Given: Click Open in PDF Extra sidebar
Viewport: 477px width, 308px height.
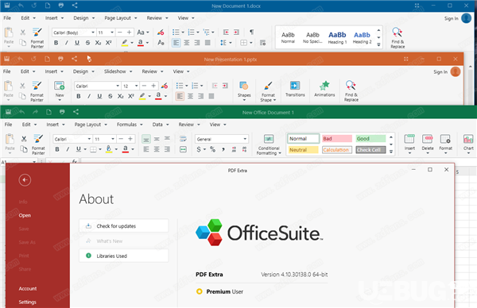Looking at the screenshot, I should click(x=25, y=215).
